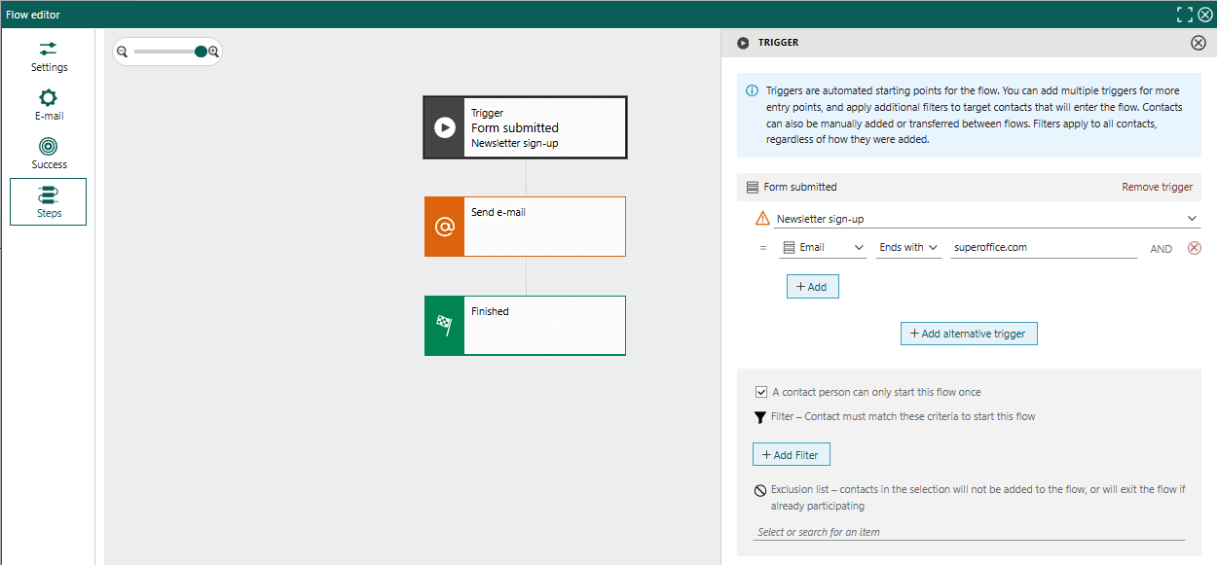Select the Trigger Form submitted node
The image size is (1217, 565).
click(x=525, y=127)
